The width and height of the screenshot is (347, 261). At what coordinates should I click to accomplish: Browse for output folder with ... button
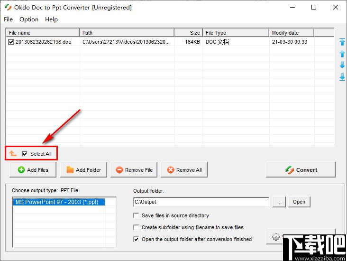point(279,202)
